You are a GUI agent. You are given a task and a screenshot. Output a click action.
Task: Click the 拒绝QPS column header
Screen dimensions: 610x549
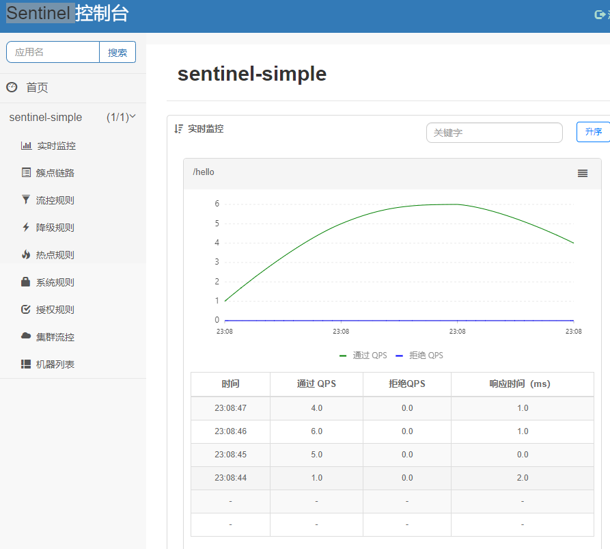pyautogui.click(x=407, y=384)
